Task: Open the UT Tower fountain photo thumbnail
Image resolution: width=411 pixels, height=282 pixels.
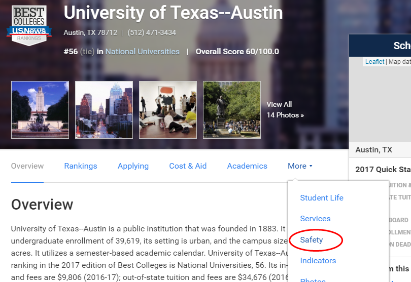Action: 40,110
